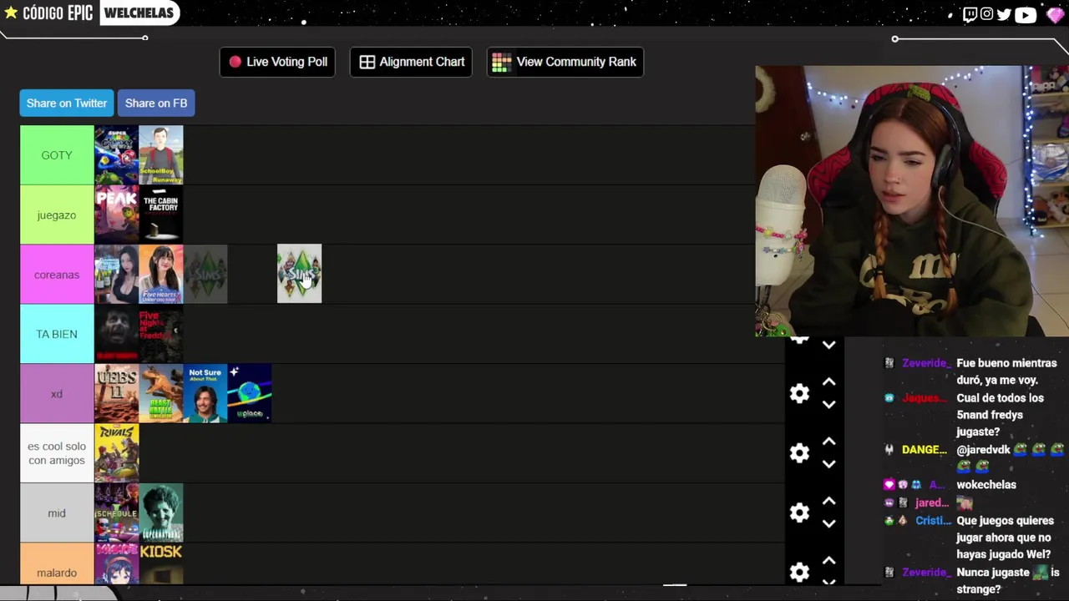Image resolution: width=1069 pixels, height=601 pixels.
Task: Move the xd tier row up
Action: point(828,381)
